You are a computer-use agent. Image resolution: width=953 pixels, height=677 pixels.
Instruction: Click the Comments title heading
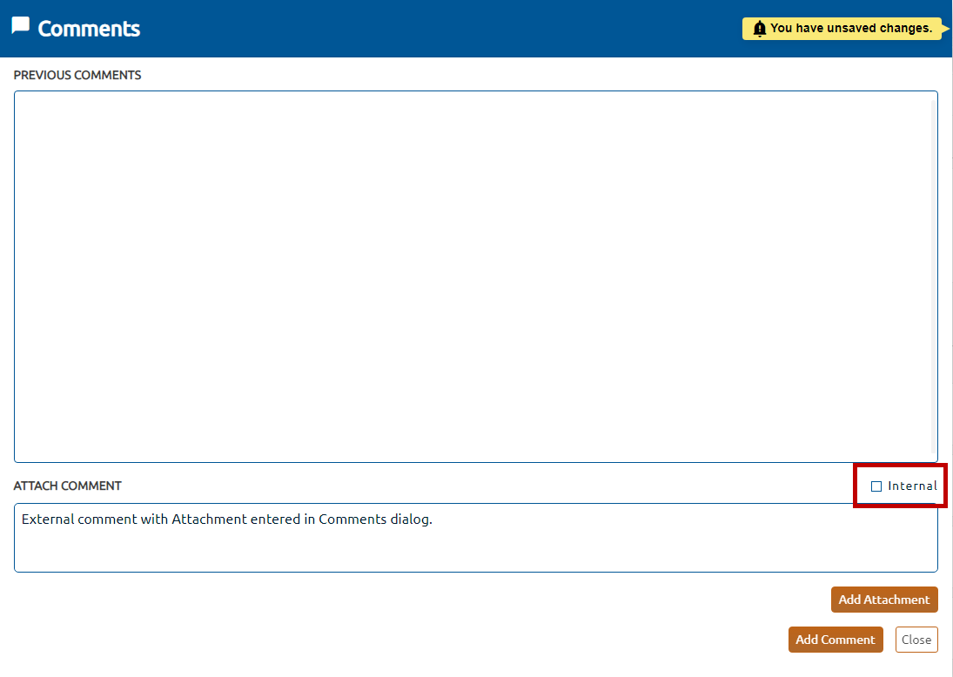pyautogui.click(x=89, y=29)
